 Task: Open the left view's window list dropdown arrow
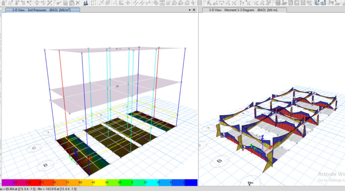(190, 10)
